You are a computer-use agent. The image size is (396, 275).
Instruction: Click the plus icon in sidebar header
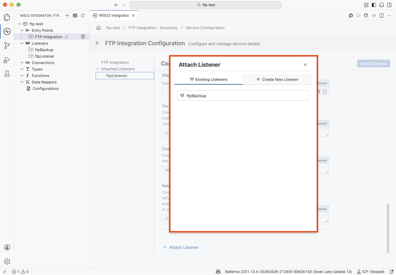(67, 16)
